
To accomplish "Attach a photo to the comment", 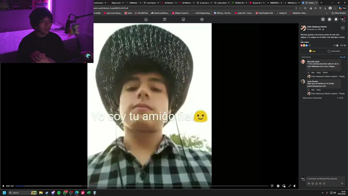I will (316, 183).
